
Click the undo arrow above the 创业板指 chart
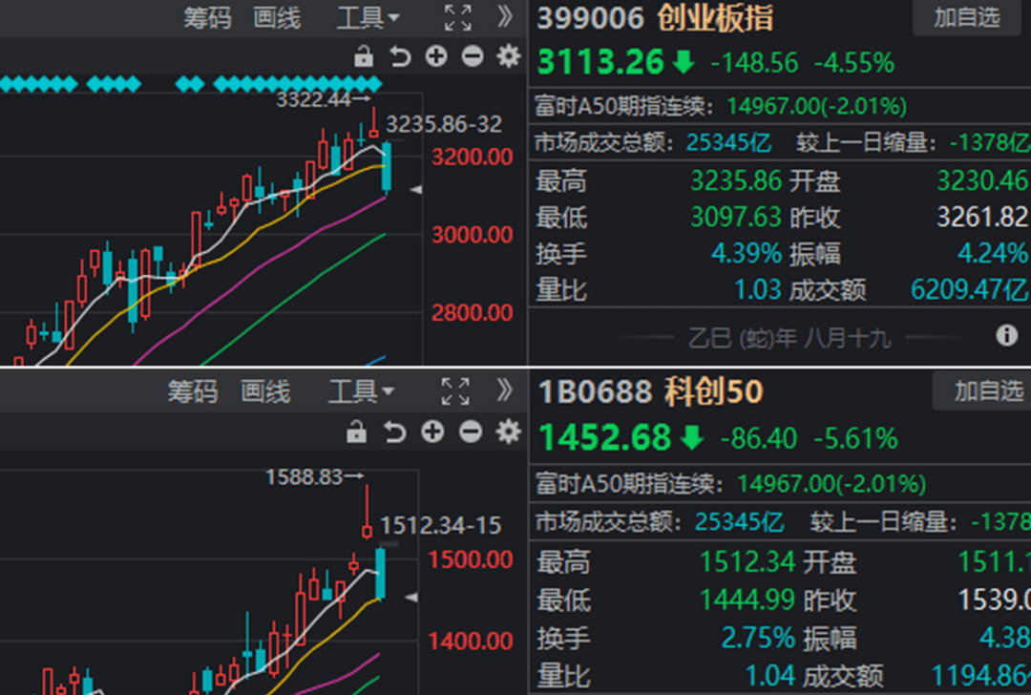[x=400, y=57]
